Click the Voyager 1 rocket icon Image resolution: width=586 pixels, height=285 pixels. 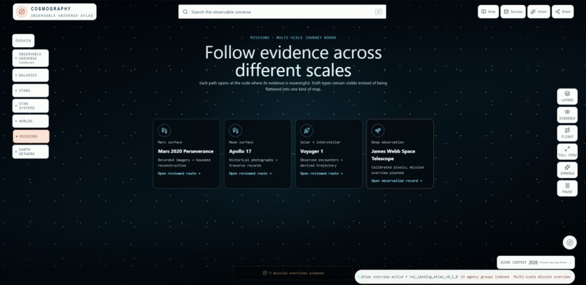click(x=307, y=131)
